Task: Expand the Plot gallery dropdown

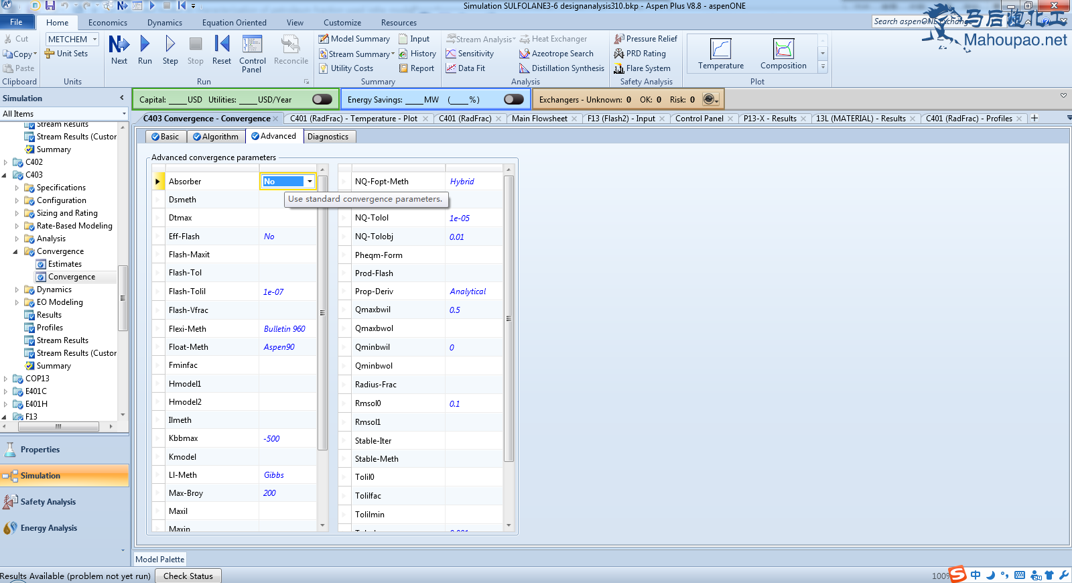Action: pos(823,66)
